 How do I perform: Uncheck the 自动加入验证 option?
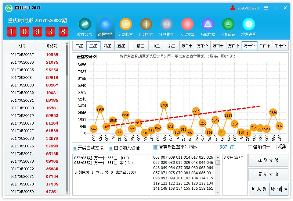coord(111,148)
